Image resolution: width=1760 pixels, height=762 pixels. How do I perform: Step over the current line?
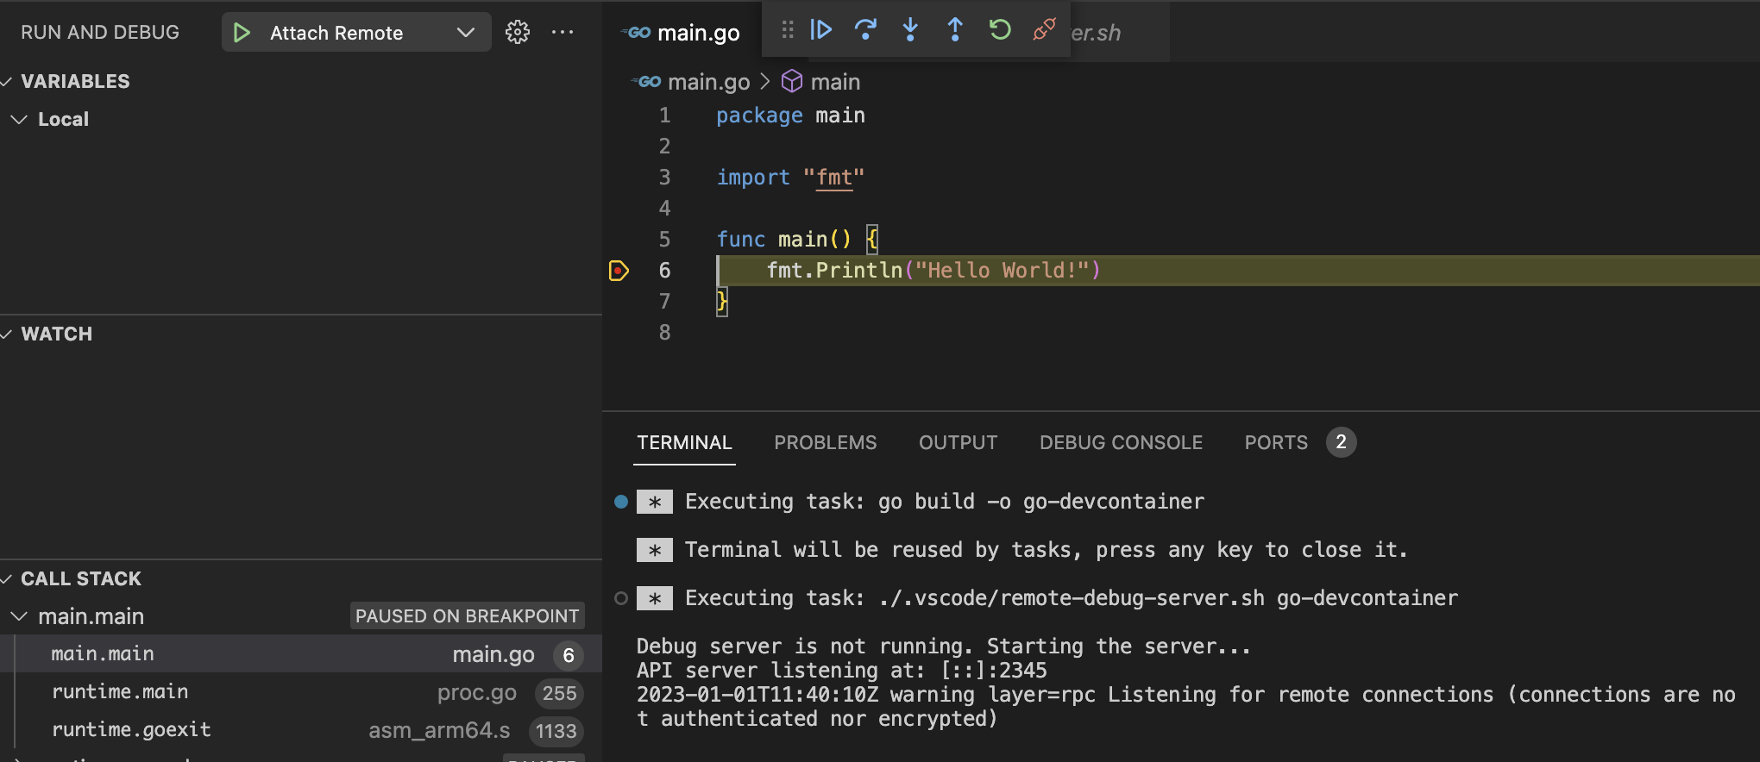pos(865,30)
